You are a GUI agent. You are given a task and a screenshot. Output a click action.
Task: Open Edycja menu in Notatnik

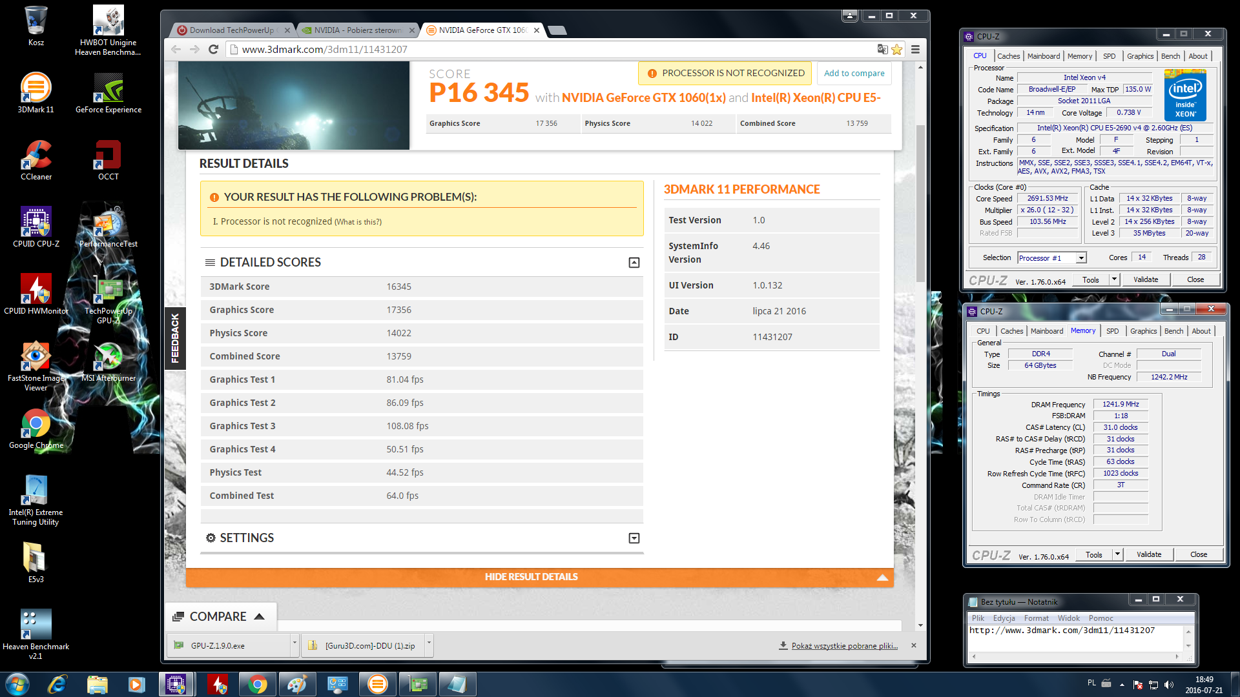click(x=1004, y=618)
